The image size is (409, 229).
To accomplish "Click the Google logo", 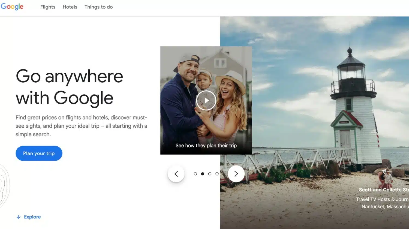I will pyautogui.click(x=12, y=7).
